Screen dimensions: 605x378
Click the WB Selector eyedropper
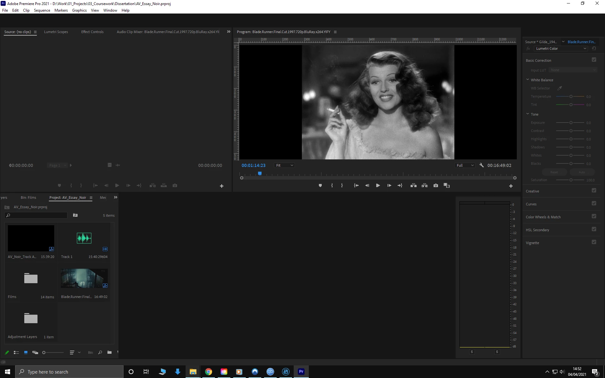(x=560, y=88)
